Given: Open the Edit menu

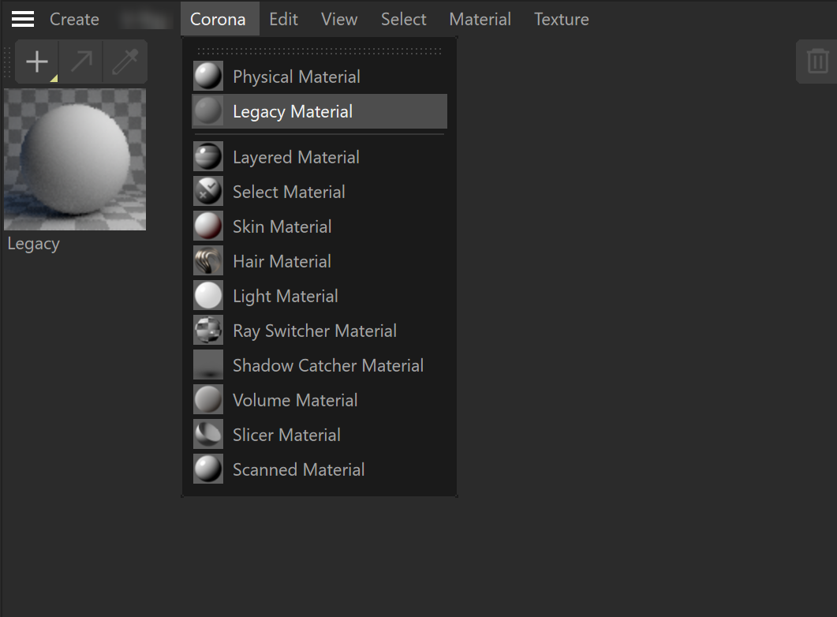Looking at the screenshot, I should pyautogui.click(x=283, y=19).
